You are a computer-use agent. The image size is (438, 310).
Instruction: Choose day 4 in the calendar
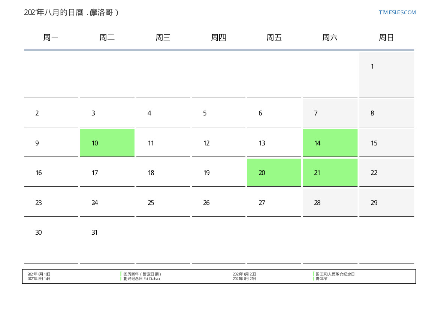[163, 113]
